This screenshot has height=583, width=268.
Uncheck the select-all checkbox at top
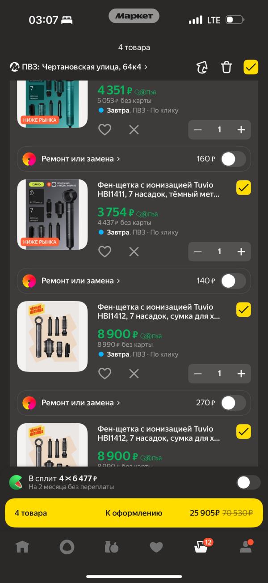[251, 67]
